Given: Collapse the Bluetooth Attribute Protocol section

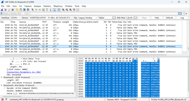Looking at the screenshot, I should [2, 85].
